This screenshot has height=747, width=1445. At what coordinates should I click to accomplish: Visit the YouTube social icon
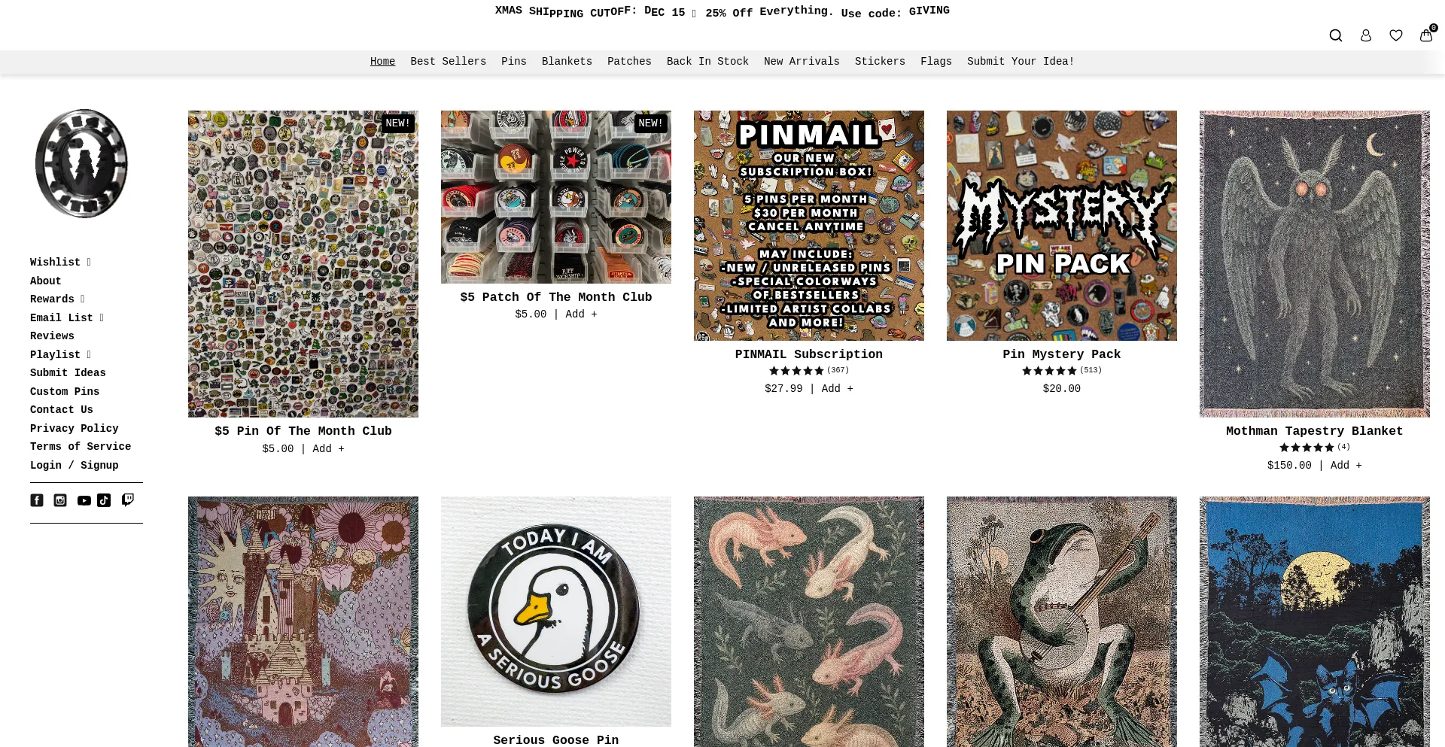pos(84,500)
